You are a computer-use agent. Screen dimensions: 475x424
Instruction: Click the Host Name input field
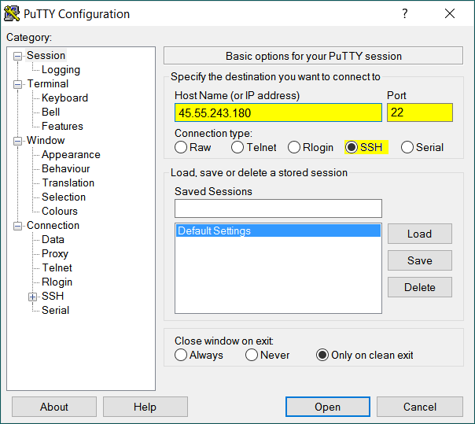tap(278, 112)
